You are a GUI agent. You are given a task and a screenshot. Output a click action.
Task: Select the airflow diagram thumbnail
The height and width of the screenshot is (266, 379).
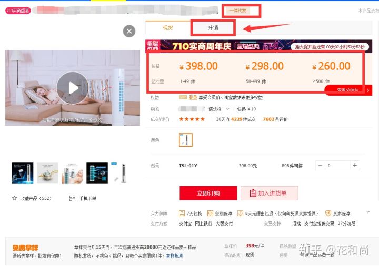97,173
